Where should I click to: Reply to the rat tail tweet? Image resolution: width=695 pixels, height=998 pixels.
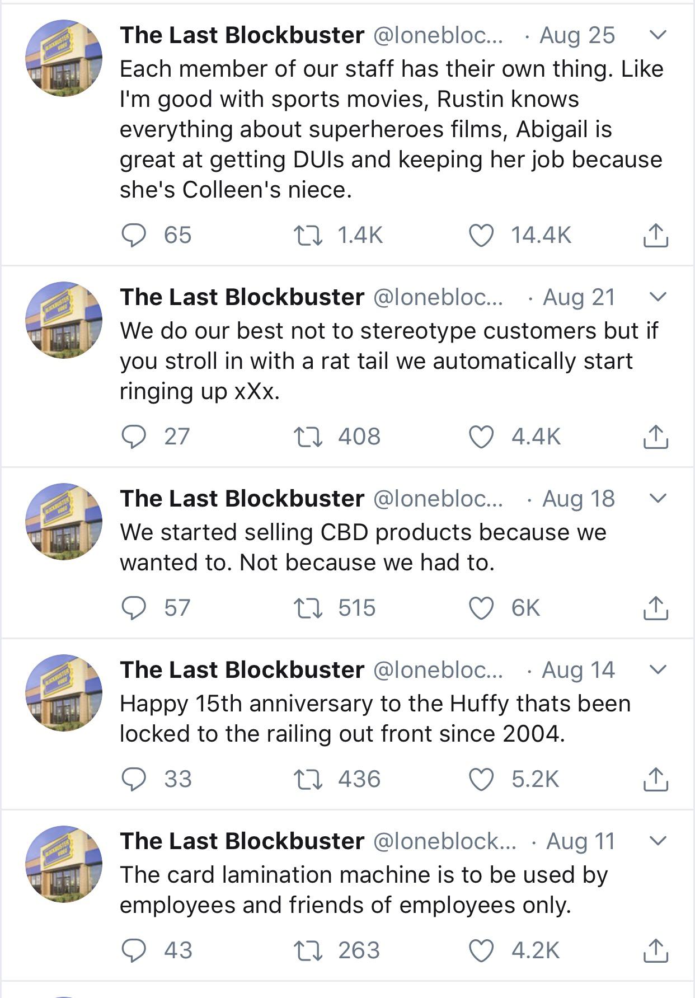coord(134,437)
